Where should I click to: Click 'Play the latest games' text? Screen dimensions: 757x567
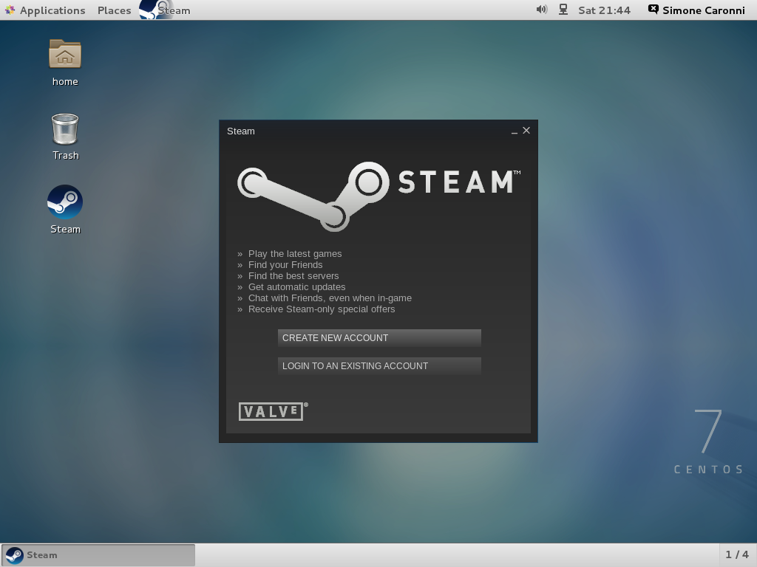(x=295, y=254)
